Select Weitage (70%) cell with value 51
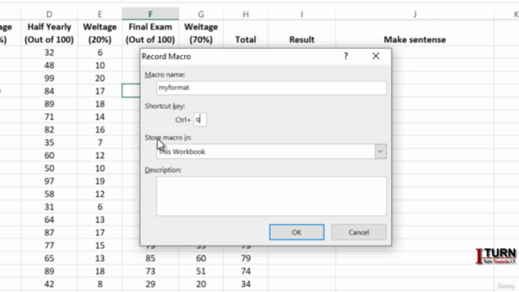Viewport: 519px width, 292px height. point(201,271)
